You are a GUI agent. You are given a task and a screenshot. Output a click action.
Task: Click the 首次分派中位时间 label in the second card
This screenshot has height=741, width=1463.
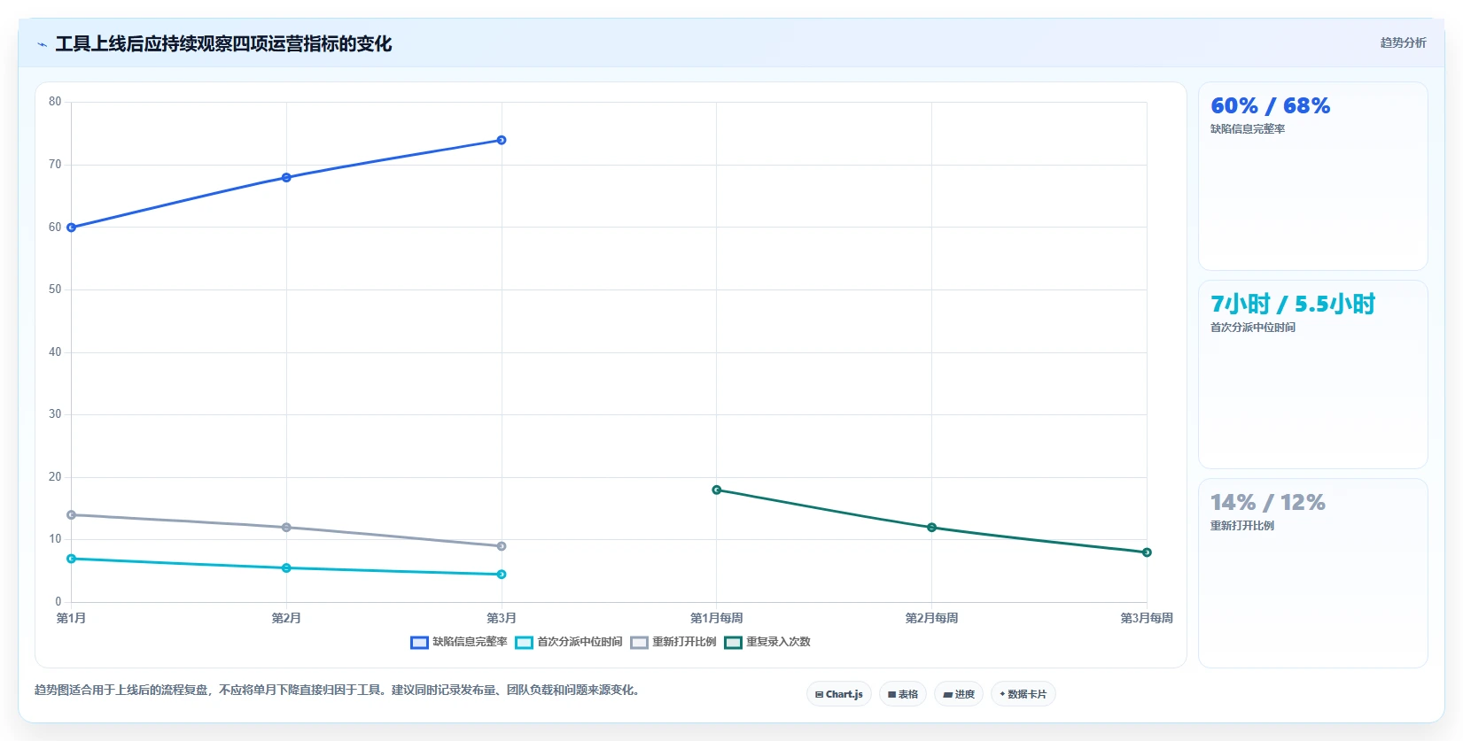coord(1253,328)
